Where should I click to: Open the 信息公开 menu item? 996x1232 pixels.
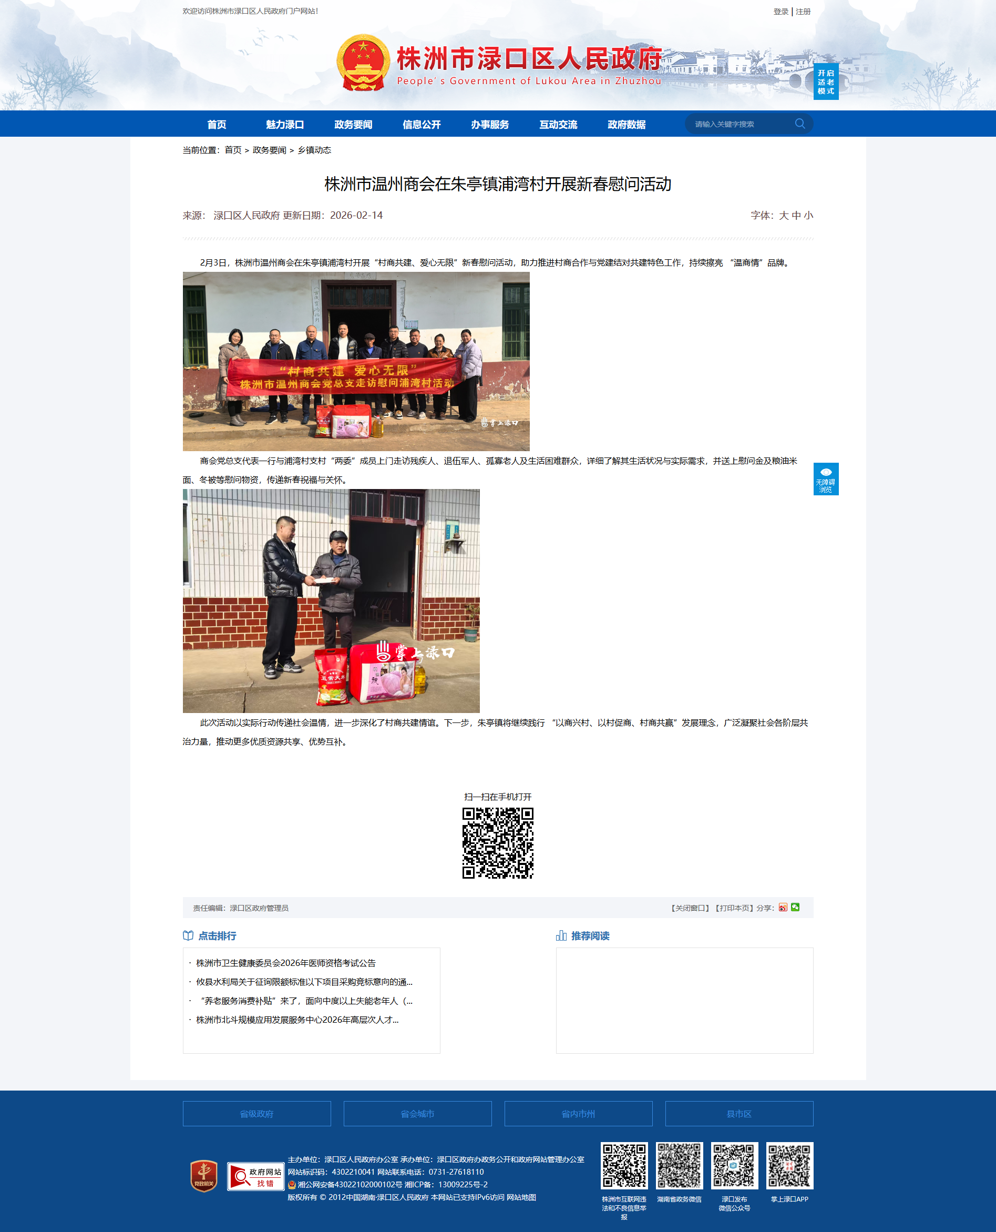tap(421, 125)
